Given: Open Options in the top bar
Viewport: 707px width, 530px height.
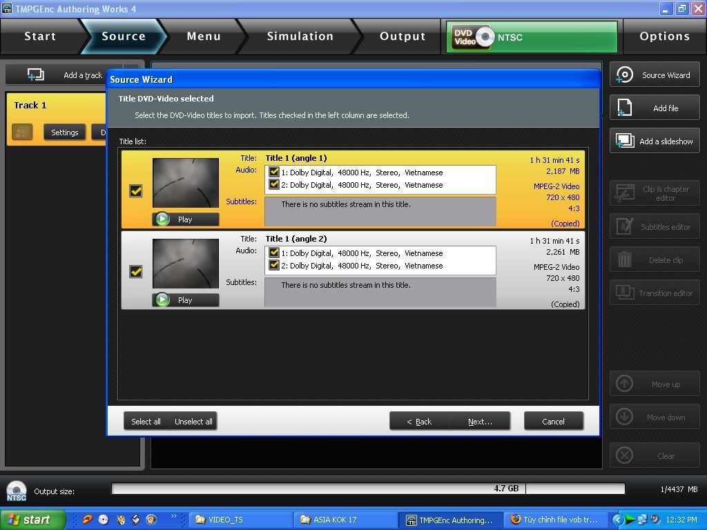Looking at the screenshot, I should (665, 37).
